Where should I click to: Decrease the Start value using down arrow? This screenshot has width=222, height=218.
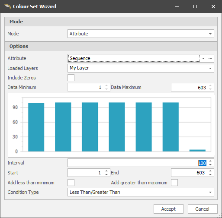[106, 174]
